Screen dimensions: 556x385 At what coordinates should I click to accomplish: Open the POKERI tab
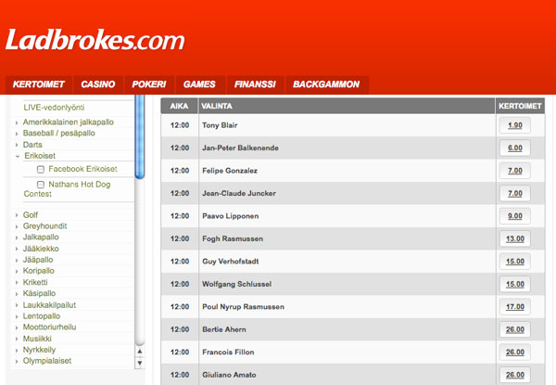(149, 84)
